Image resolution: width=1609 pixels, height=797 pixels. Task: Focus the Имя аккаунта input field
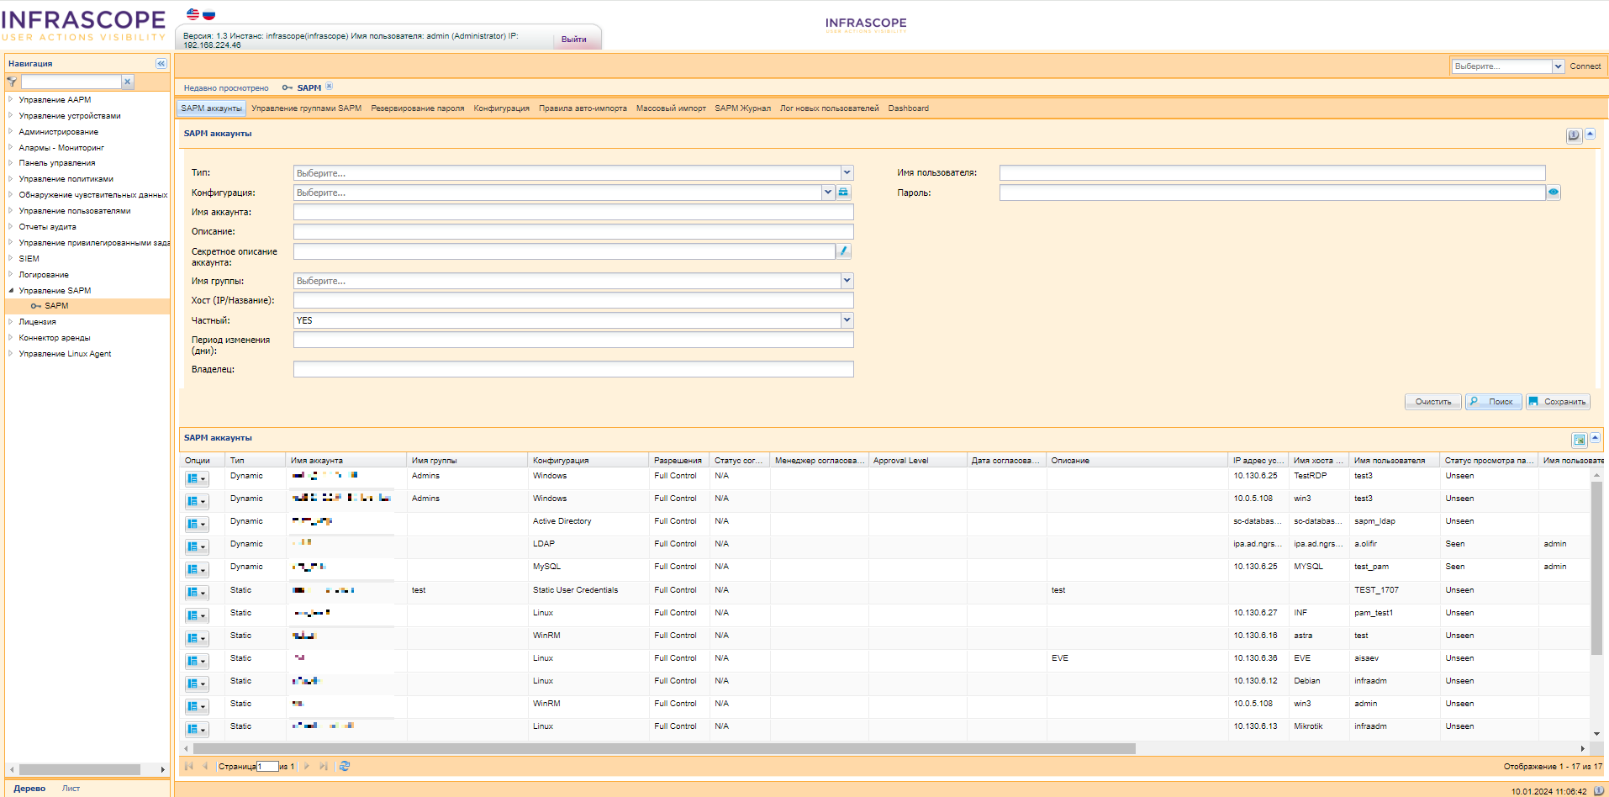[x=573, y=212]
